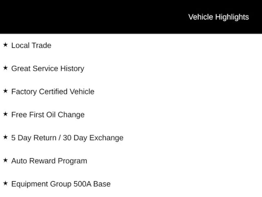Click the word Program in the list
262x197 pixels.
point(72,161)
